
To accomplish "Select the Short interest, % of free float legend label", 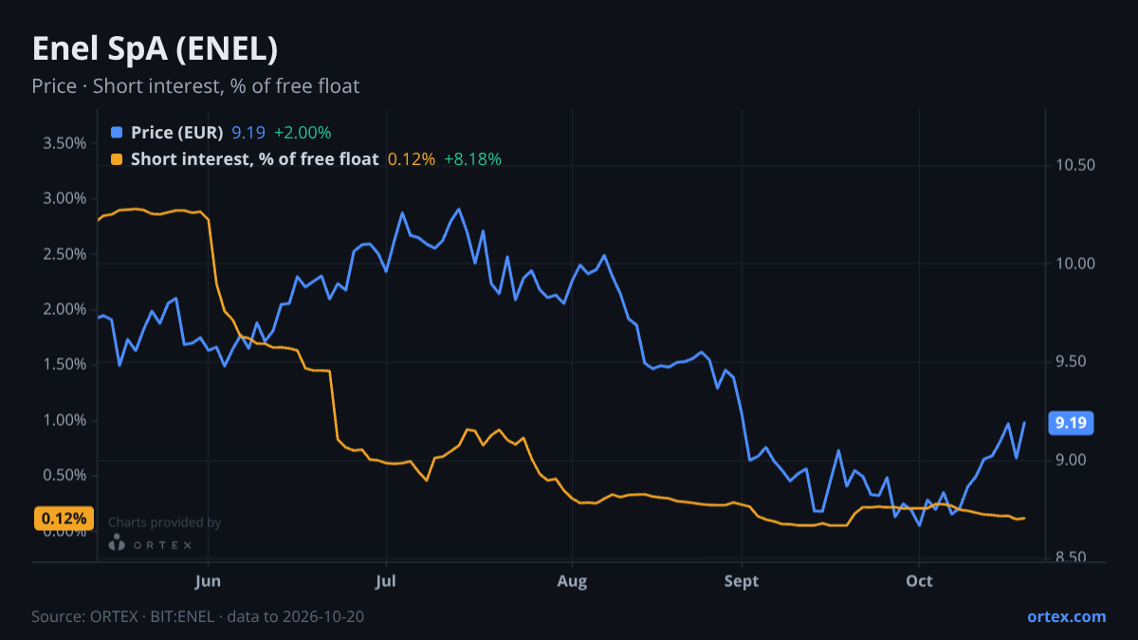I will (x=255, y=159).
